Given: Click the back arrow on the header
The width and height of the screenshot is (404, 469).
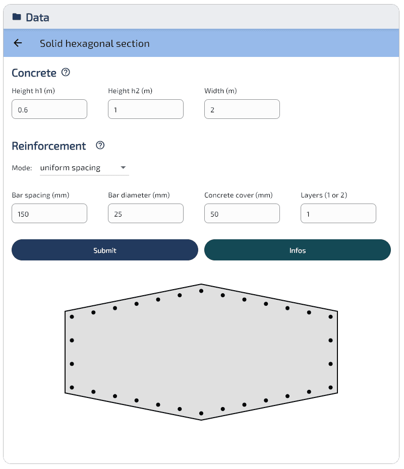Looking at the screenshot, I should pos(18,43).
